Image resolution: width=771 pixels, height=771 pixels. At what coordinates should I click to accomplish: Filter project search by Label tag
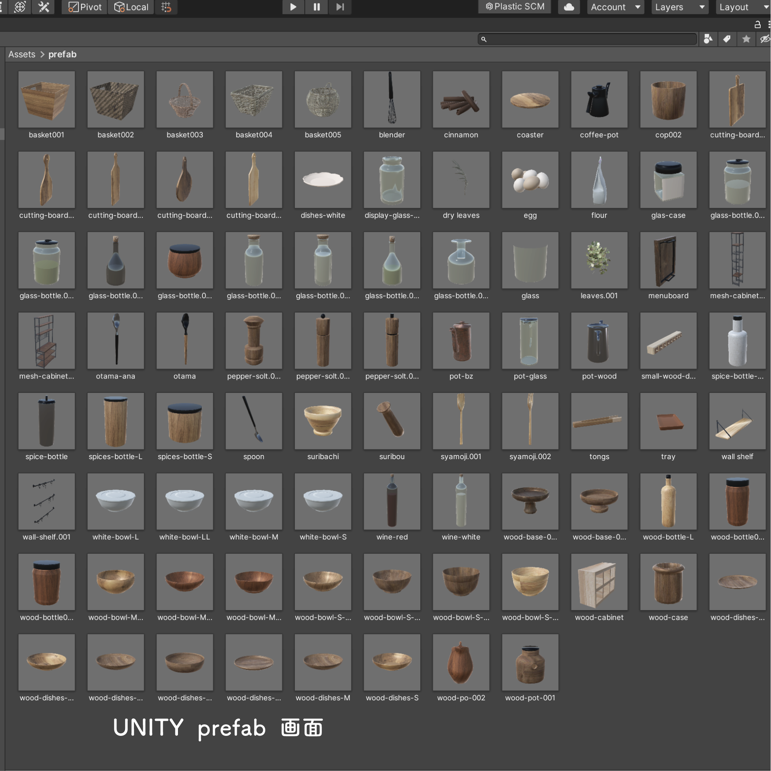coord(727,39)
